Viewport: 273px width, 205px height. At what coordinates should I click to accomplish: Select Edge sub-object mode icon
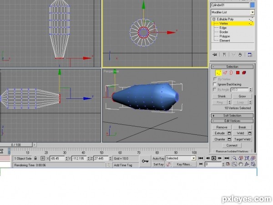coord(225,73)
